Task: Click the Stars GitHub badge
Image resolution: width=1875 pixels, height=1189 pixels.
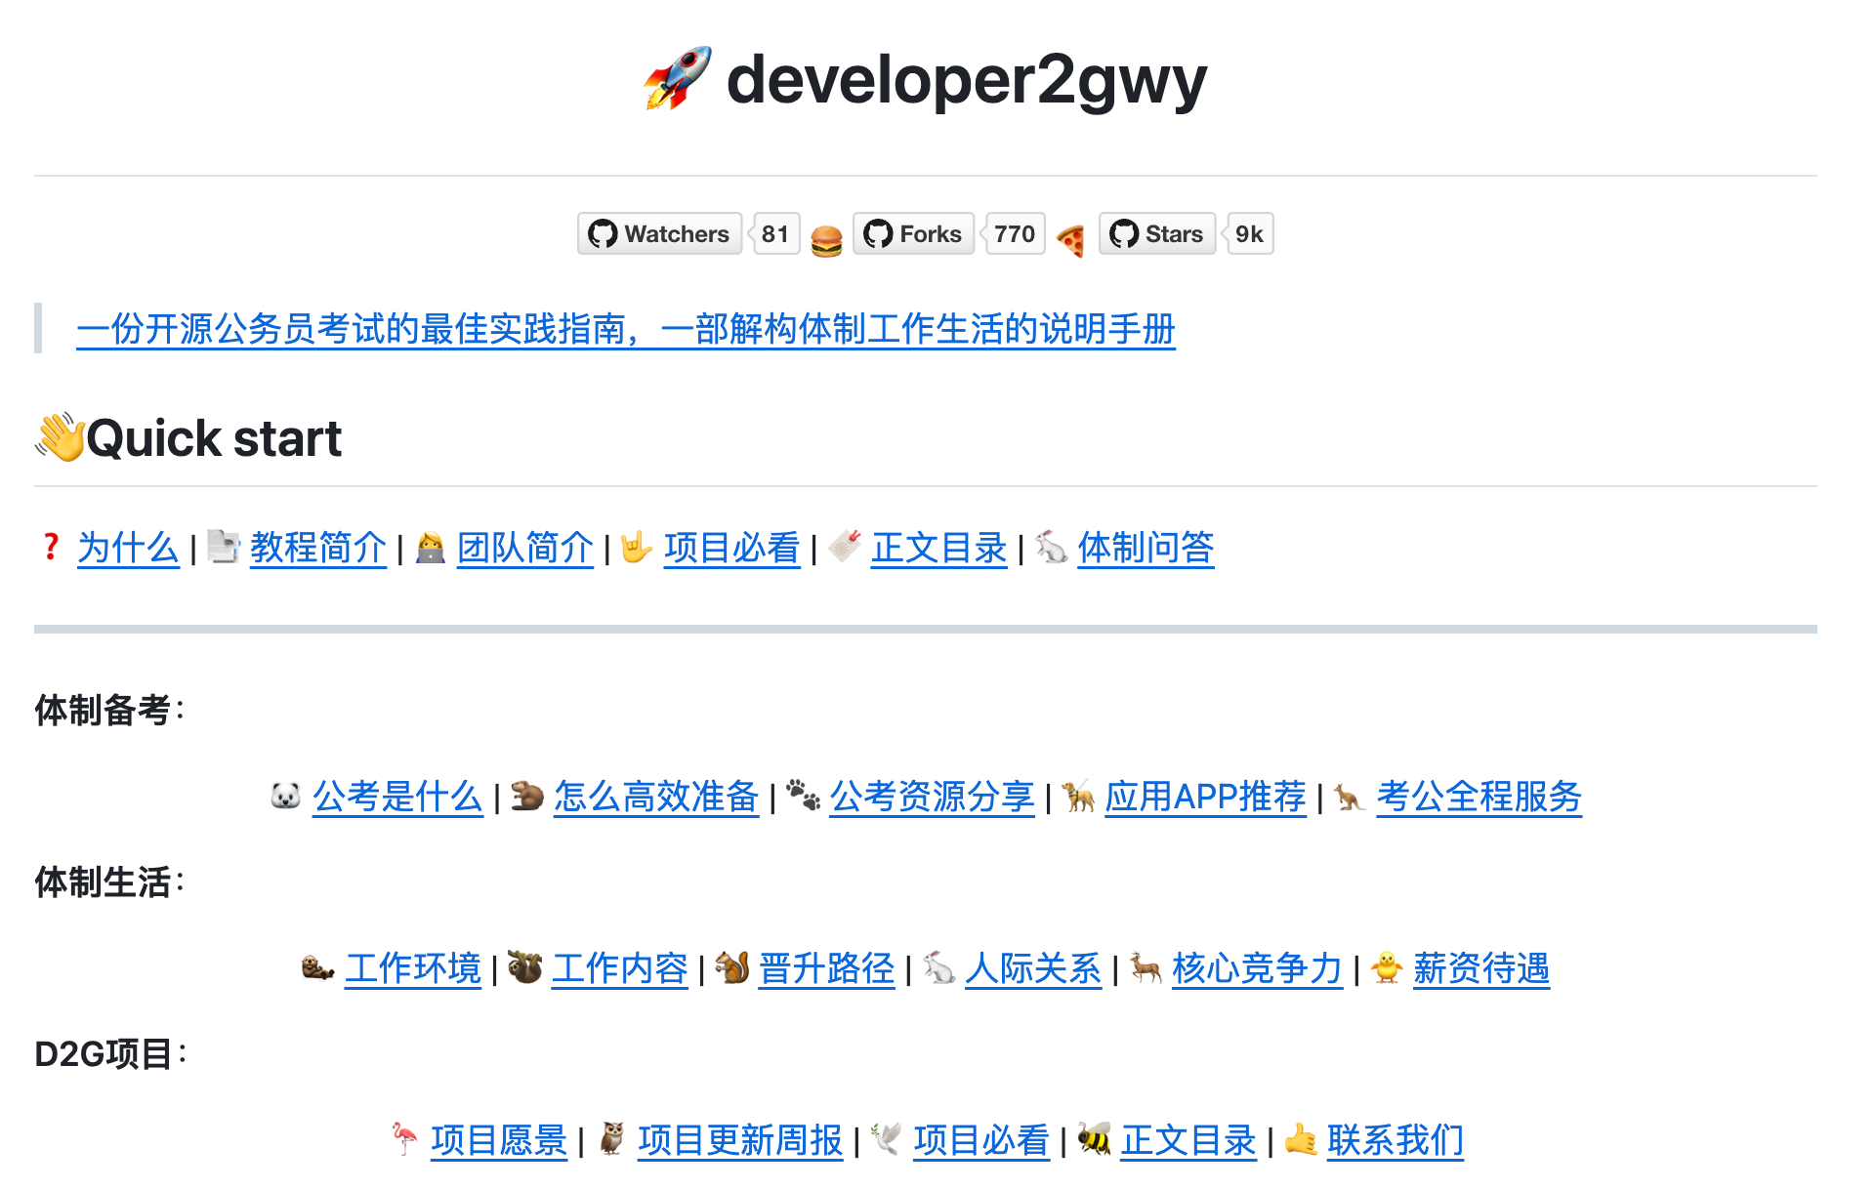Action: point(1157,234)
